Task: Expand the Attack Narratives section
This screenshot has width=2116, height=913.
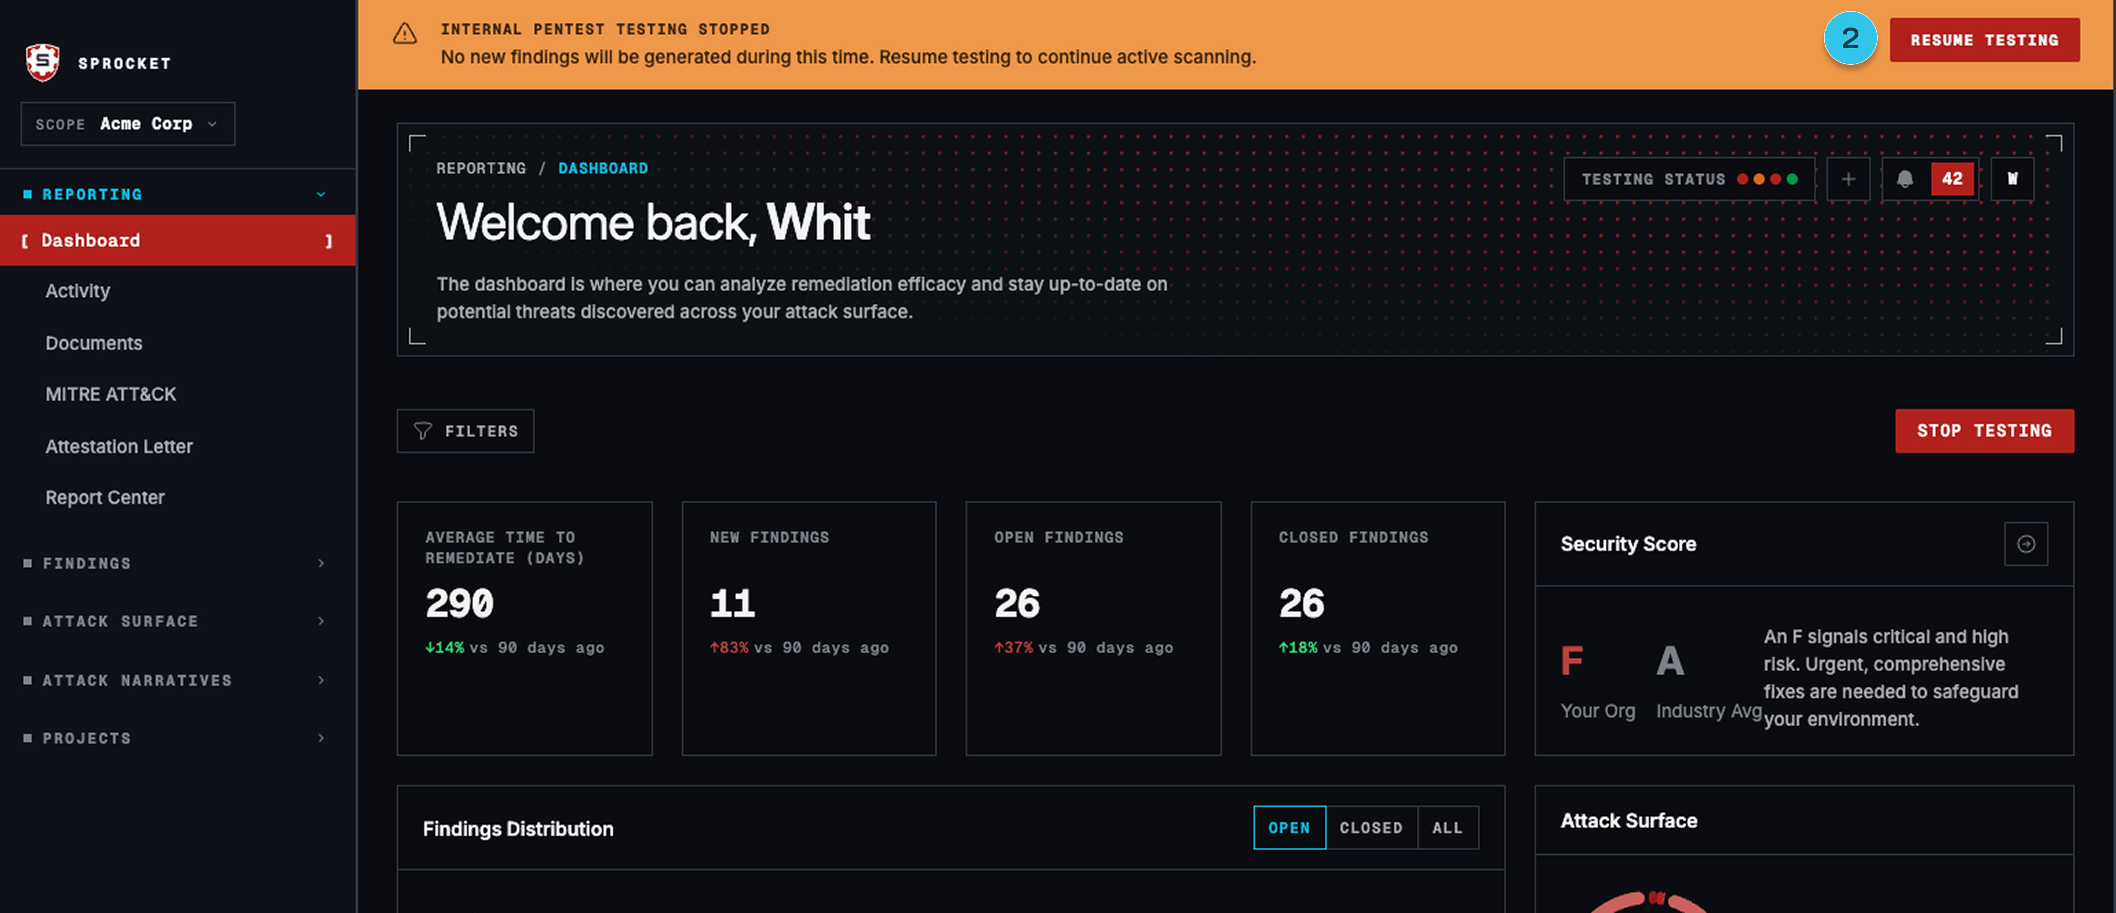Action: 177,681
